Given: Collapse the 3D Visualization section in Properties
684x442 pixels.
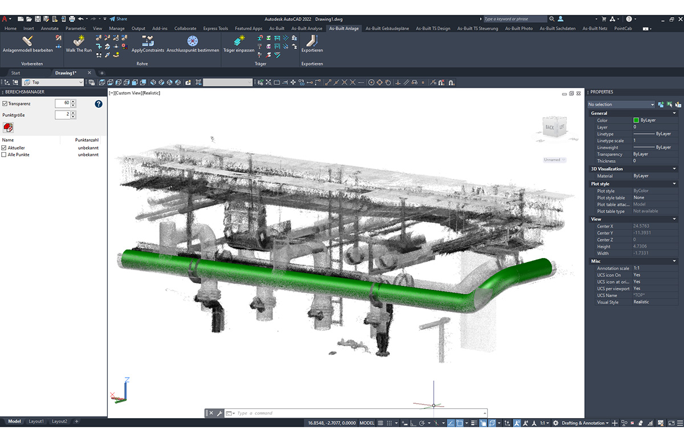Looking at the screenshot, I should point(675,168).
